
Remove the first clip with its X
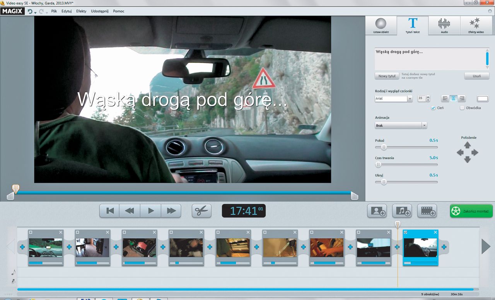click(61, 232)
